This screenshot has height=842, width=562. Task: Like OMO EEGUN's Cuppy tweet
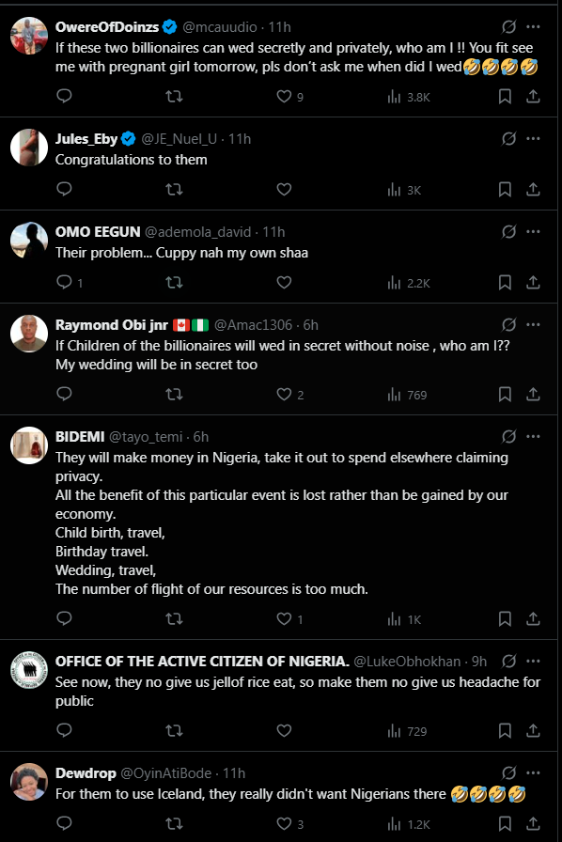[284, 283]
